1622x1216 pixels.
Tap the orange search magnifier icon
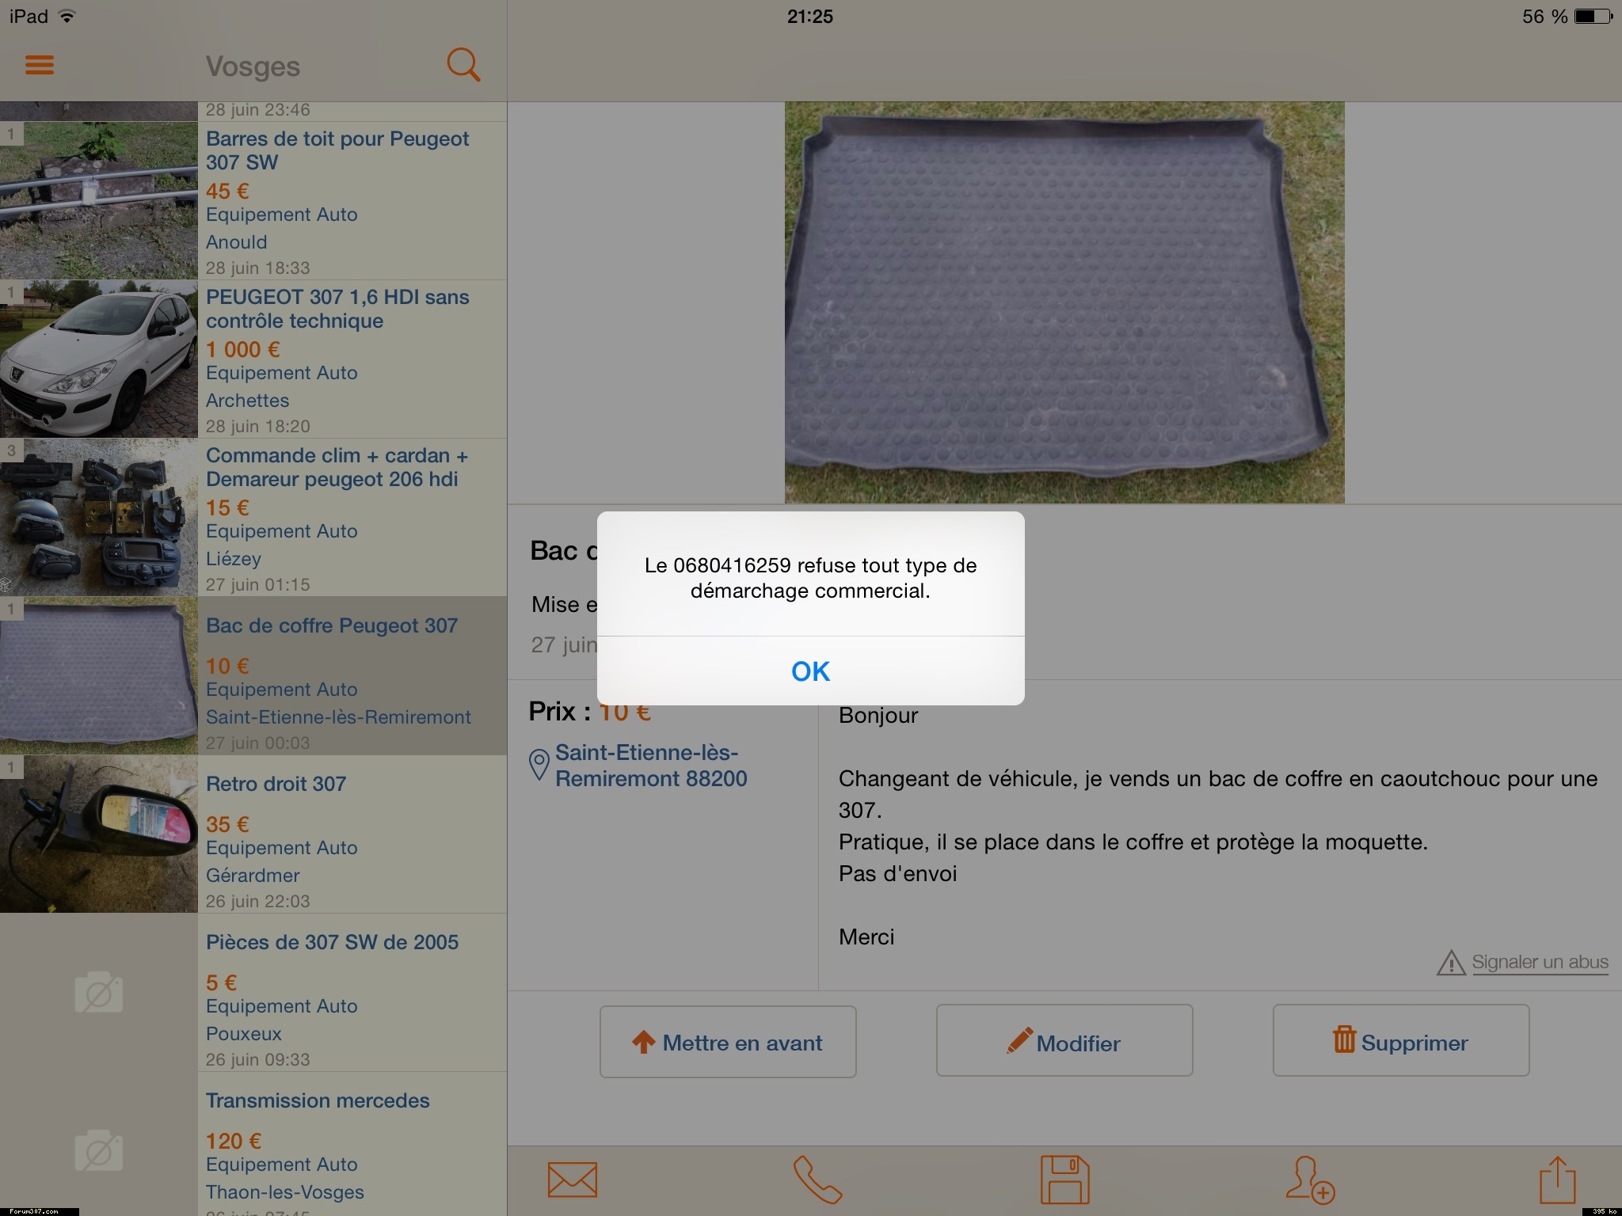463,65
